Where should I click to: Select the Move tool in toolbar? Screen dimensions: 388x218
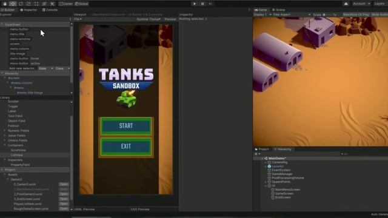(13, 4)
